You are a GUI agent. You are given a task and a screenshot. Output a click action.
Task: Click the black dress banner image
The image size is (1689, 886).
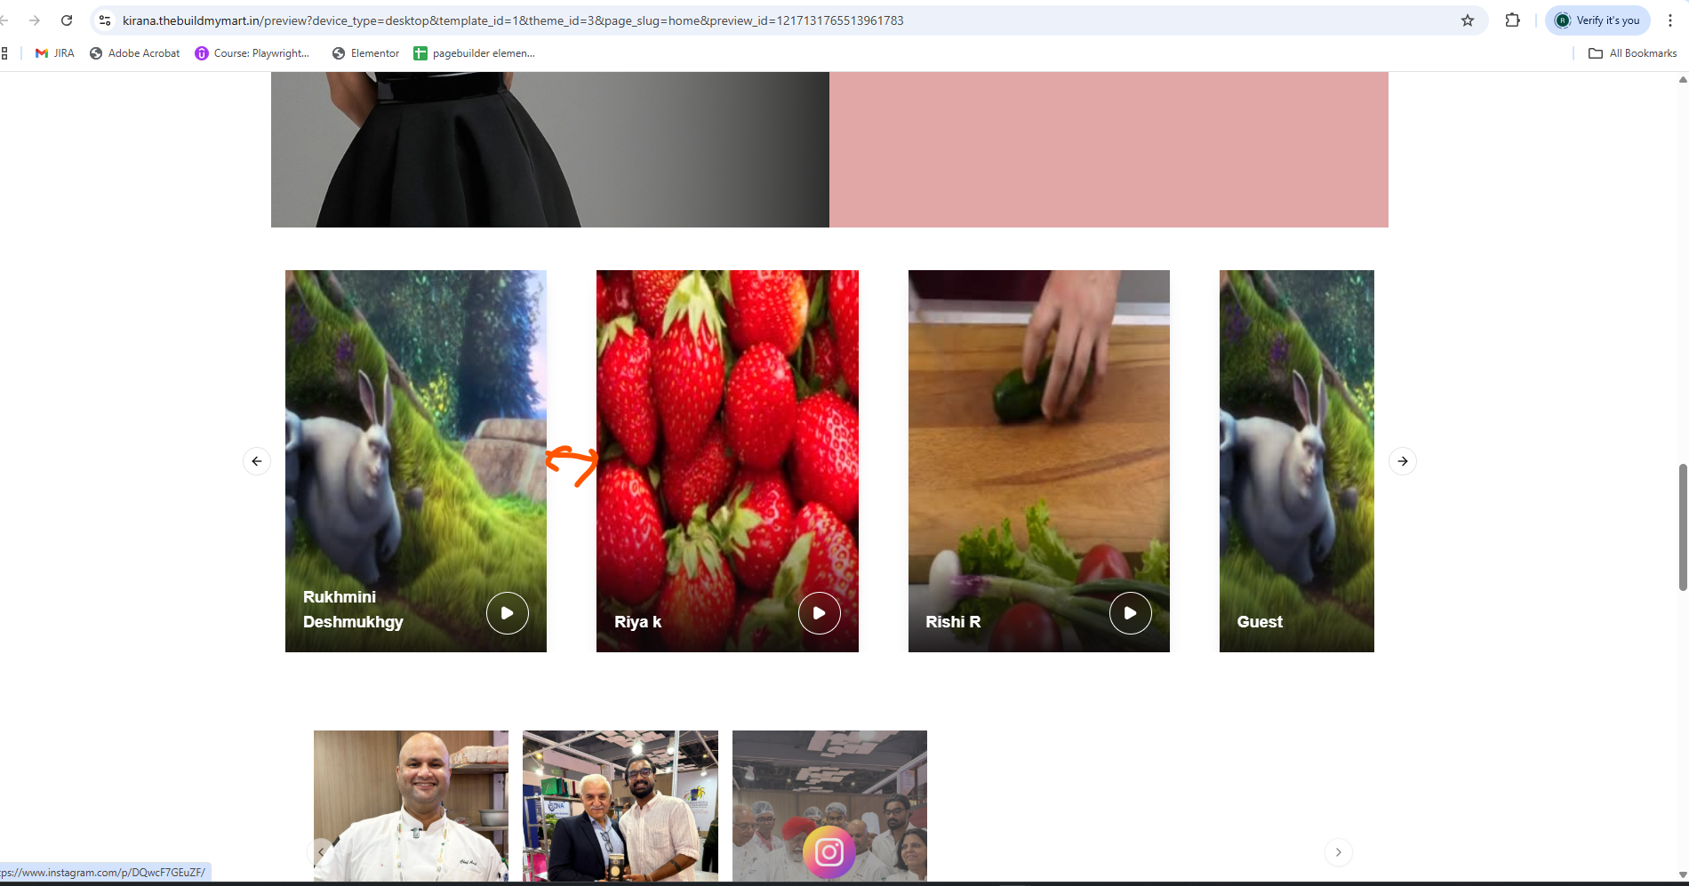(550, 149)
